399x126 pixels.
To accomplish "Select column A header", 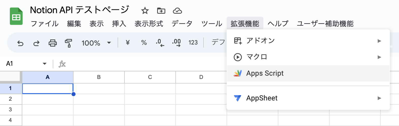I will 48,77.
